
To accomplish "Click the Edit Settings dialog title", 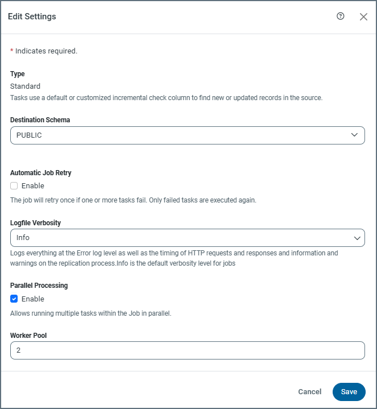I will point(32,16).
